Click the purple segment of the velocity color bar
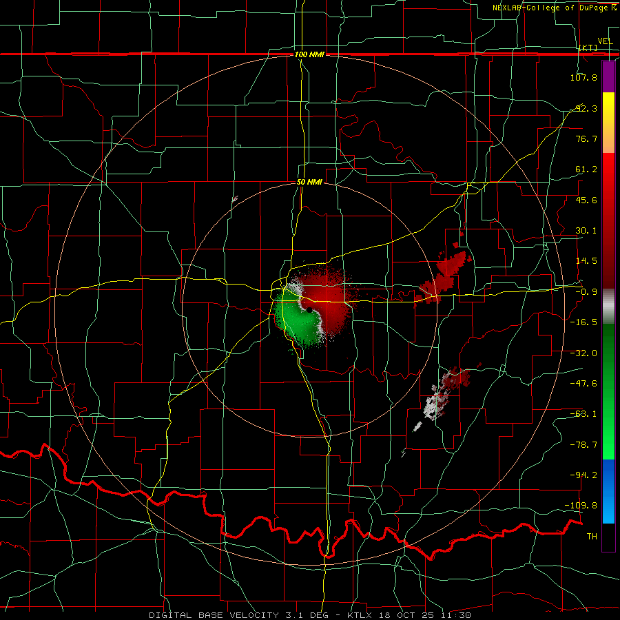 [x=608, y=77]
